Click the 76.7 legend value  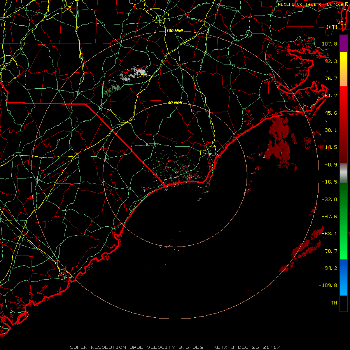pyautogui.click(x=331, y=78)
